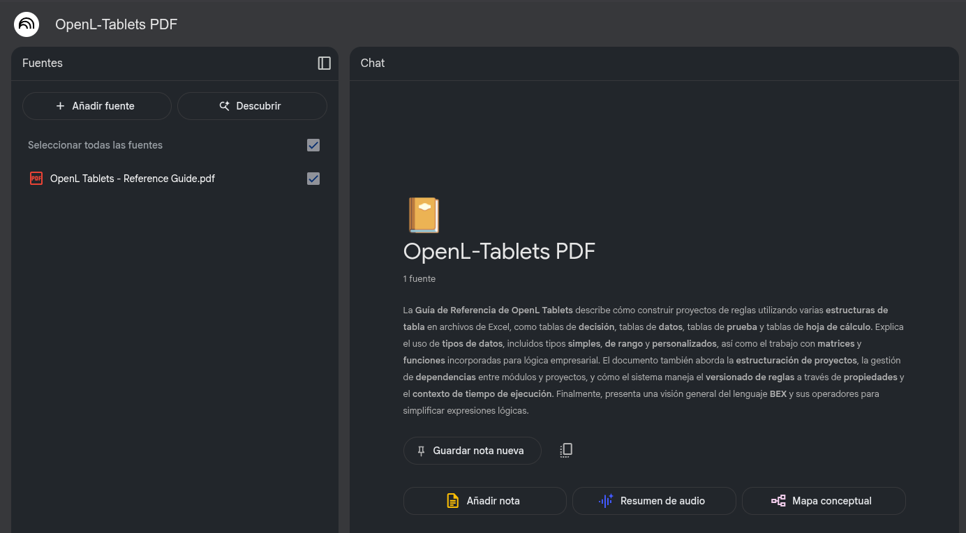966x533 pixels.
Task: Click the OpenL-Tablets PDF title in header
Action: coord(117,24)
